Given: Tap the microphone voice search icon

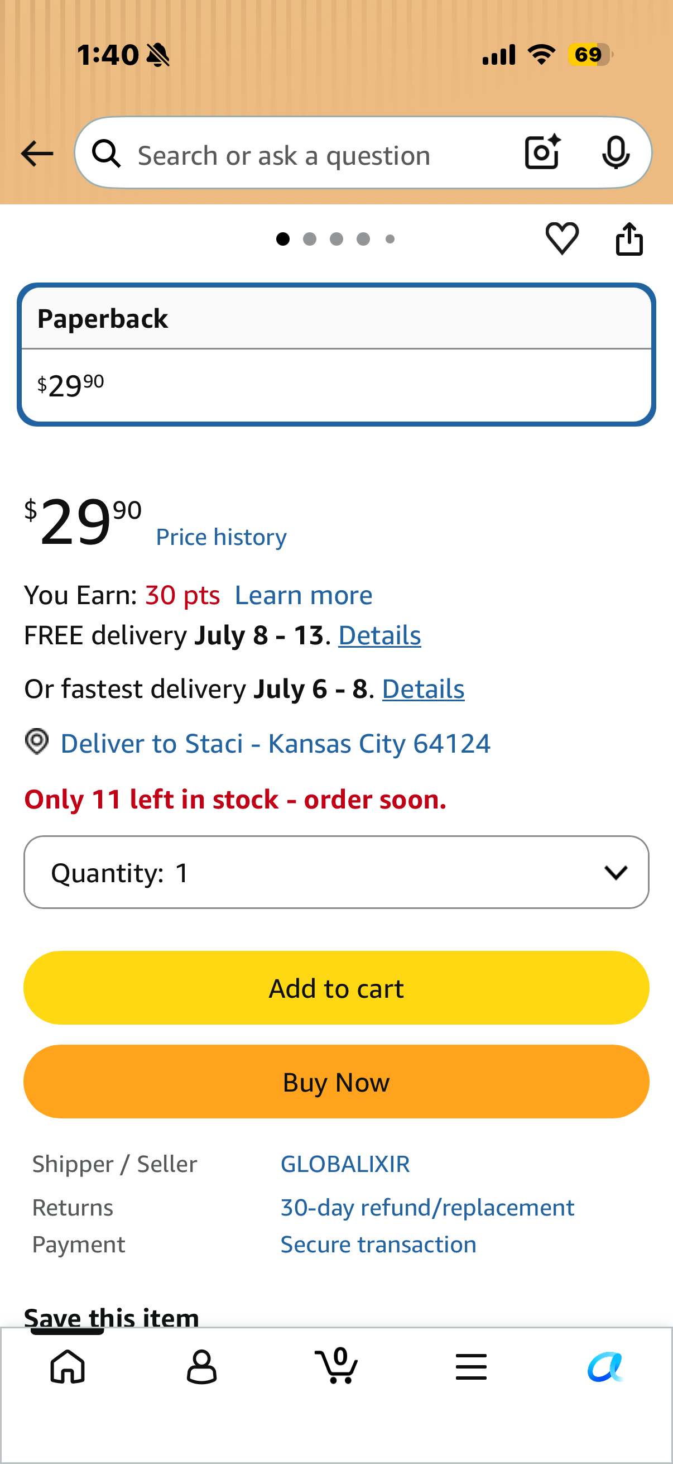Looking at the screenshot, I should 616,152.
